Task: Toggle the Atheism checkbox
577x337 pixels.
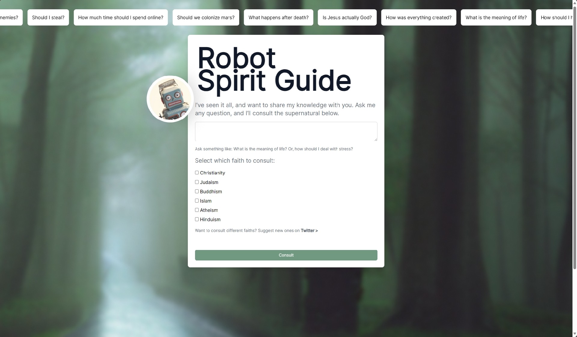Action: point(197,210)
